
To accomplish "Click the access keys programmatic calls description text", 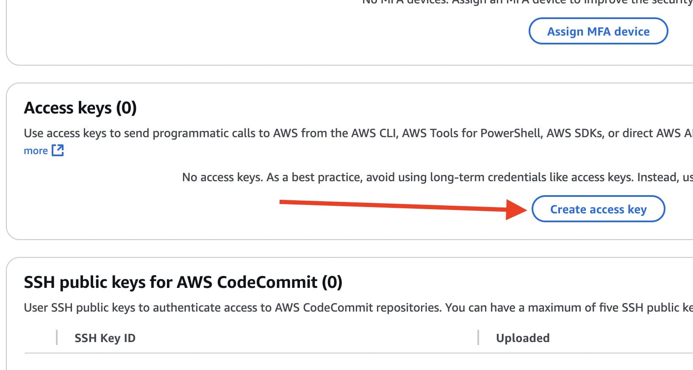I will [x=358, y=133].
